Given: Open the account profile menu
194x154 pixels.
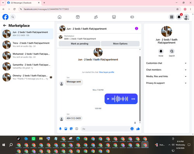Looking at the screenshot, I should [186, 17].
